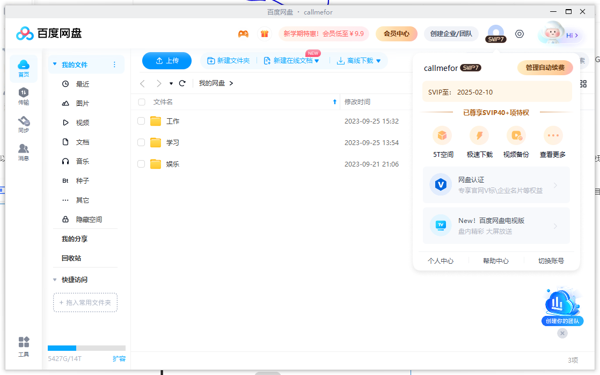Click the 拖入常用文件夹 drop box
This screenshot has width=600, height=375.
(x=85, y=302)
